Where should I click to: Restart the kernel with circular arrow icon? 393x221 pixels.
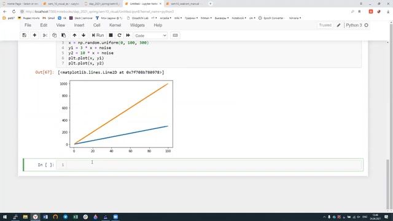click(119, 36)
